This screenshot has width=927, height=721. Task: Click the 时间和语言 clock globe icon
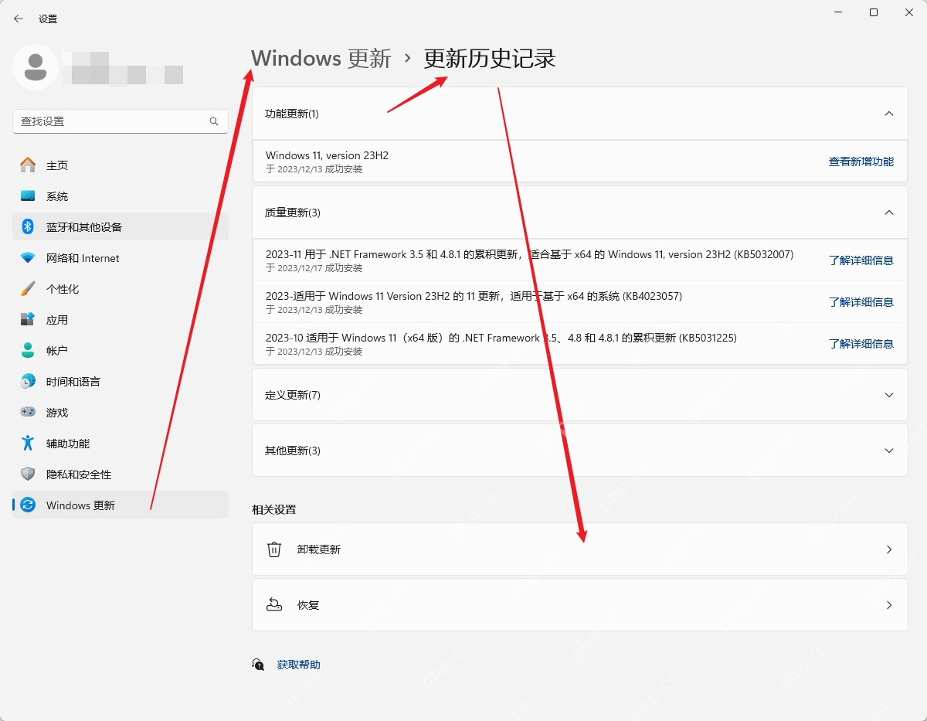coord(28,381)
